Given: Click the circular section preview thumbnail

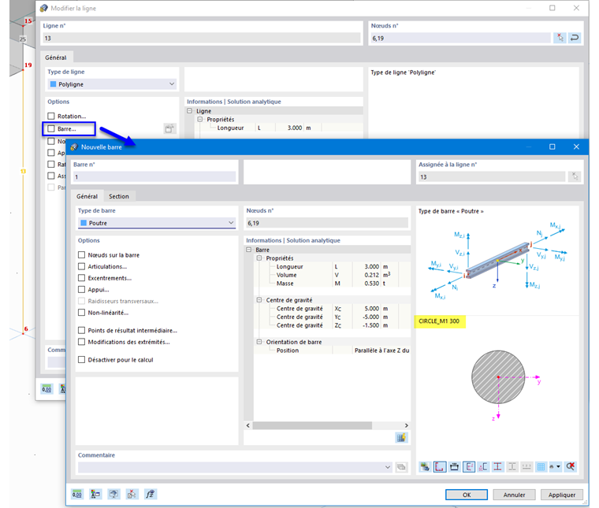Looking at the screenshot, I should [498, 377].
